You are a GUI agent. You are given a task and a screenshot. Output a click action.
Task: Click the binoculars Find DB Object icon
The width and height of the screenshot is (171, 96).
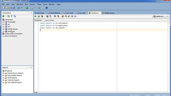coord(46,8)
